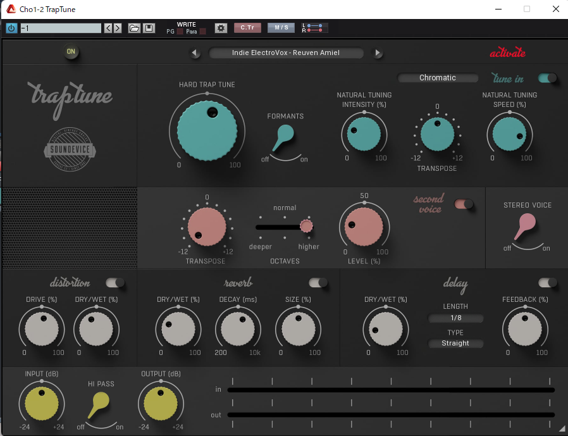Click the reverb Size knob
The width and height of the screenshot is (568, 436).
coord(299,329)
